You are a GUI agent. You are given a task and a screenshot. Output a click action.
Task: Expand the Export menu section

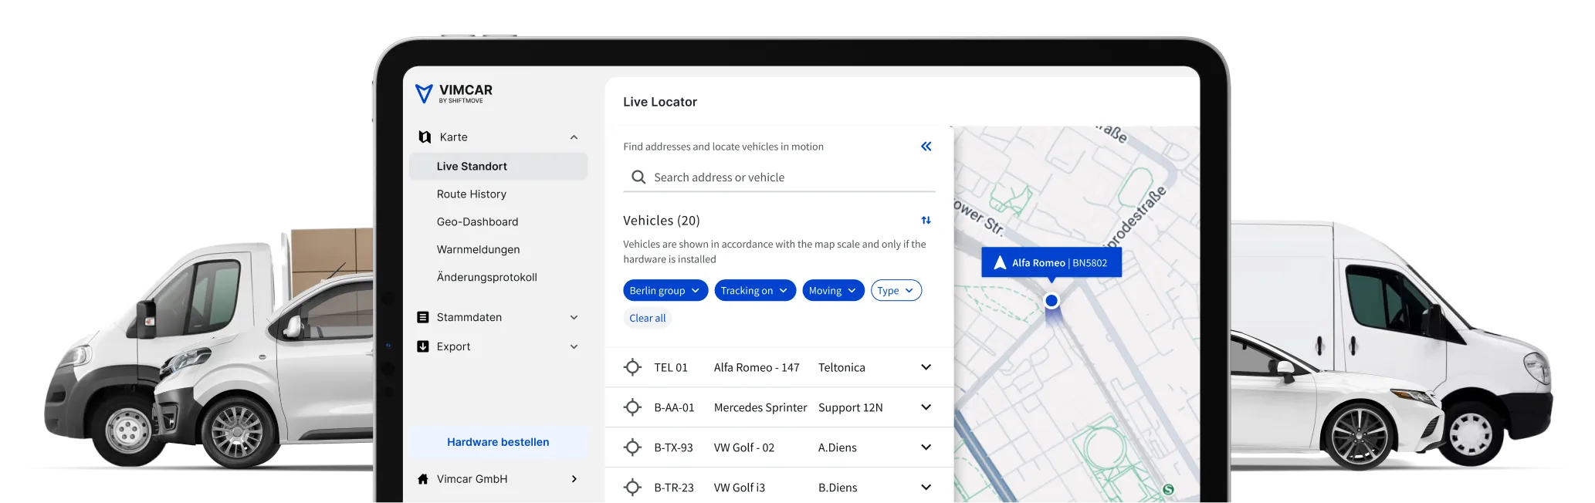(574, 346)
